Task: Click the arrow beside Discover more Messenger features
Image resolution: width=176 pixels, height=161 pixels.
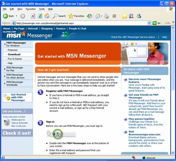Action: 126,80
